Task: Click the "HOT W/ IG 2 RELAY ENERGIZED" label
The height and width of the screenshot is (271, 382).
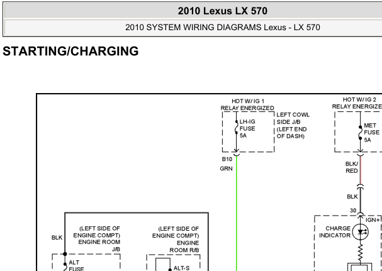Action: (357, 103)
